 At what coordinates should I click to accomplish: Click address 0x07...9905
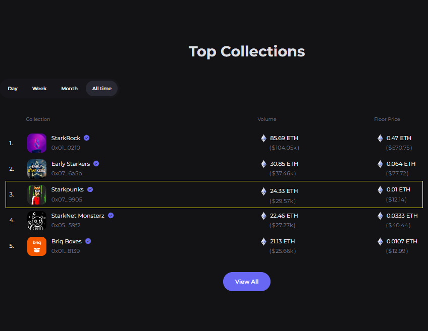tap(67, 200)
